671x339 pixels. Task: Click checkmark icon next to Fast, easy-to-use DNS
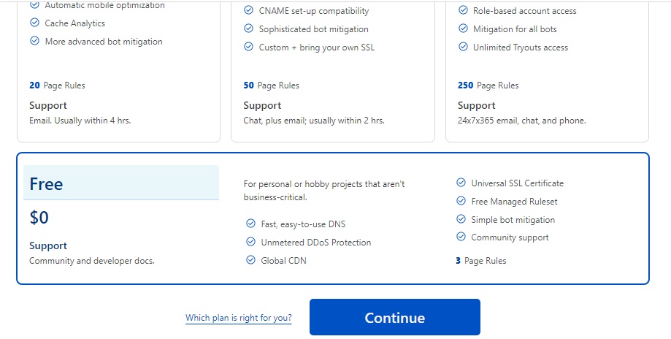coord(250,224)
